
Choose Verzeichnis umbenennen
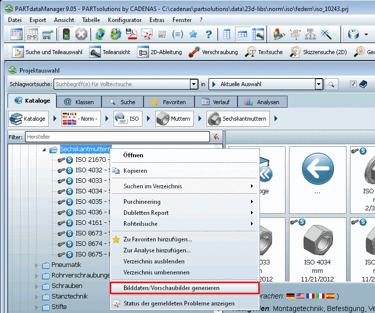coord(184,272)
